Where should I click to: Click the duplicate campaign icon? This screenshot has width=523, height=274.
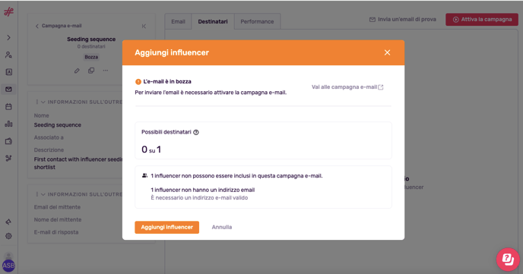point(91,71)
